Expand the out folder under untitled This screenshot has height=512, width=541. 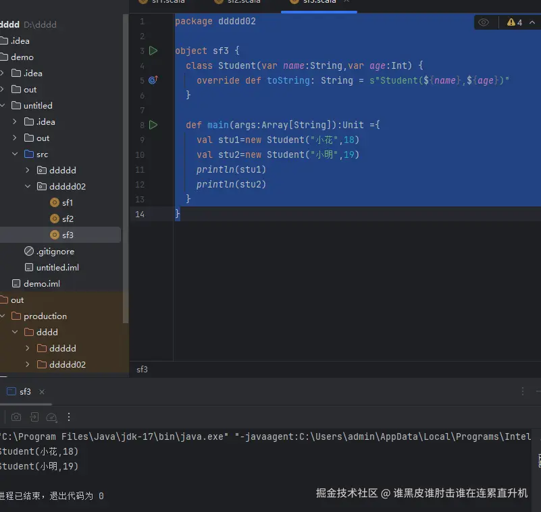pos(14,138)
